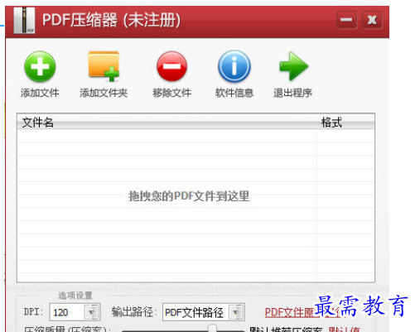
Task: Click the green Add File plus icon
Action: click(40, 66)
